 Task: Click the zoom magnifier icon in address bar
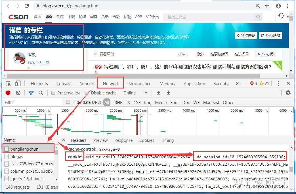258,6
